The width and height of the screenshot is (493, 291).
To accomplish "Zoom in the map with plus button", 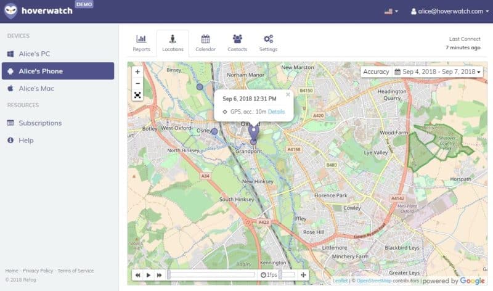I will tap(137, 72).
